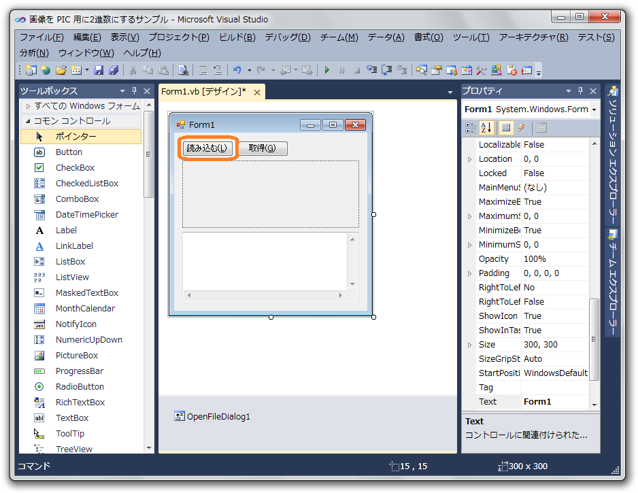638x493 pixels.
Task: Show the Properties list view button
Action: [x=506, y=128]
